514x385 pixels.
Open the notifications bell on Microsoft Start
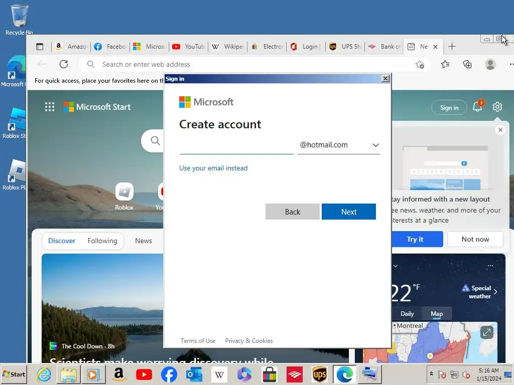477,107
